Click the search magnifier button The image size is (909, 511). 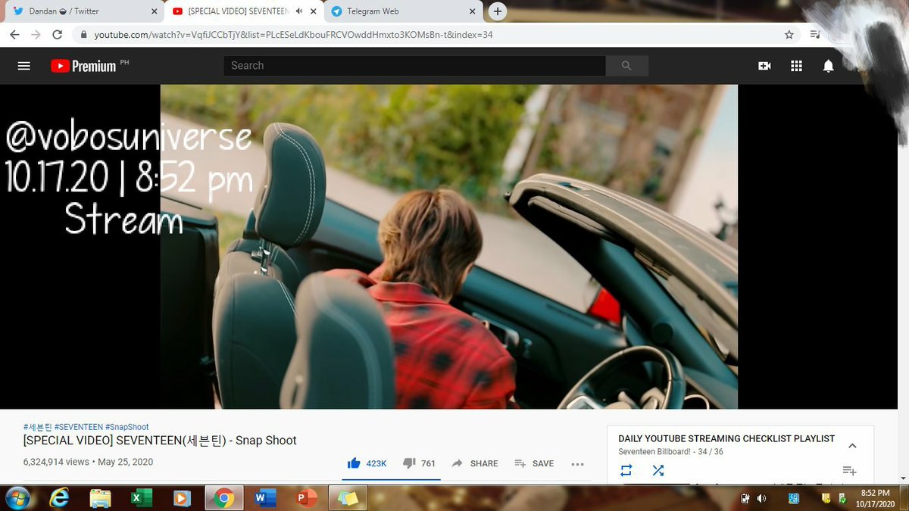(x=626, y=66)
